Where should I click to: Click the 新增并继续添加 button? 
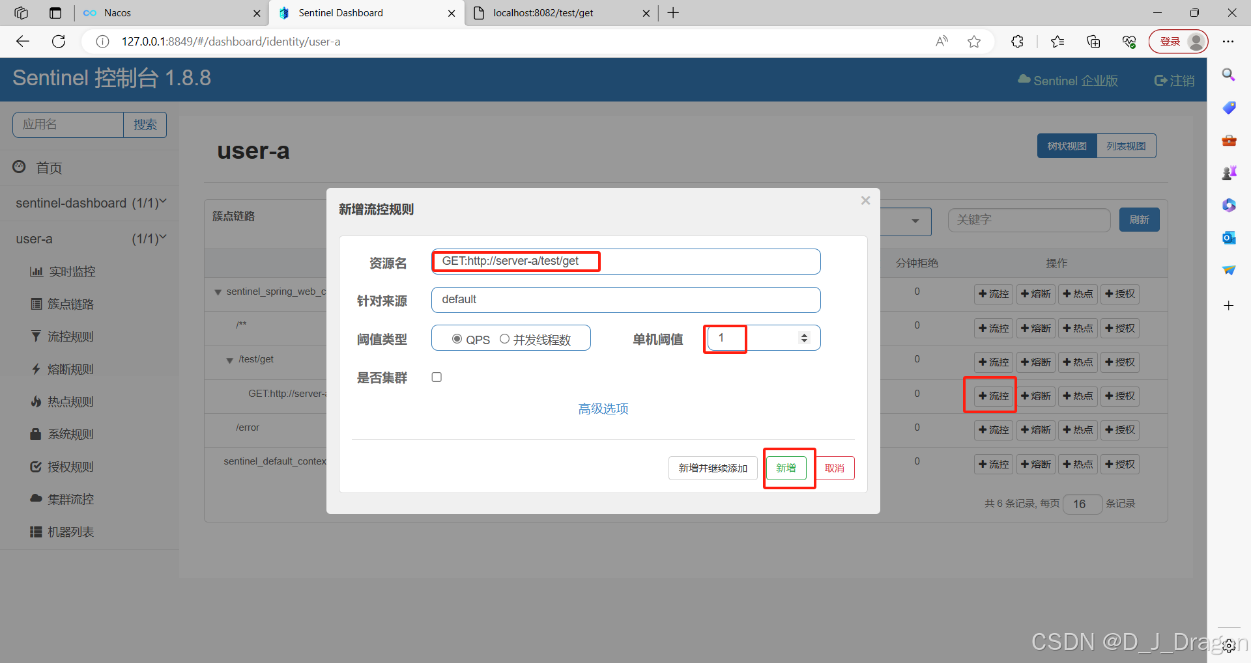(x=713, y=468)
